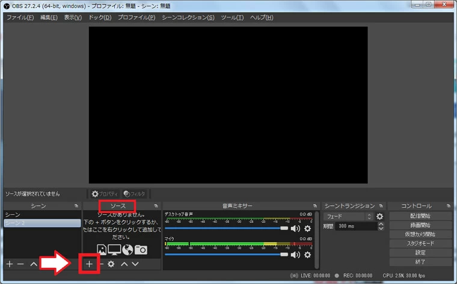Click the add scene plus icon

pos(9,264)
